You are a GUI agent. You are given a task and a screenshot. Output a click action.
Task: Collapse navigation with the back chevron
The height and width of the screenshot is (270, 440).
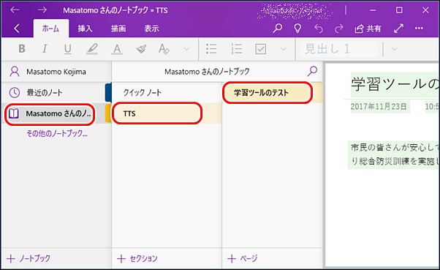pos(17,29)
